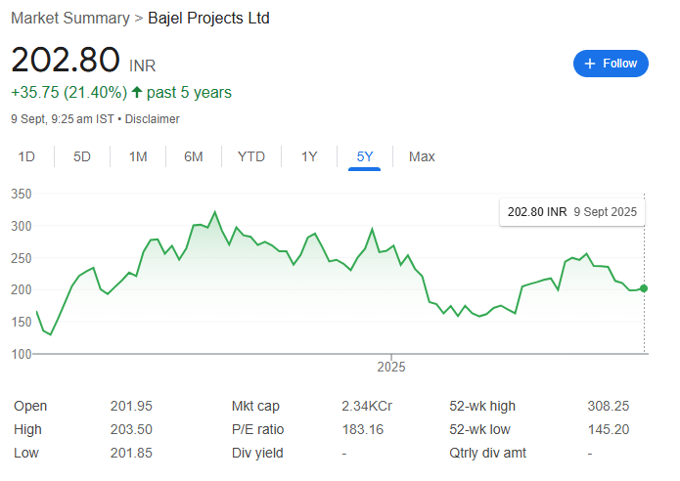Open the Market Summary breadcrumb link
Screen dimensions: 680x481
click(70, 19)
